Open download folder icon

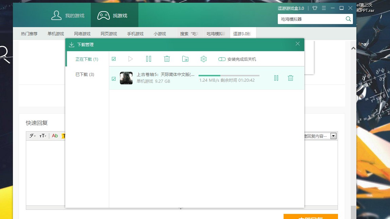pyautogui.click(x=185, y=59)
